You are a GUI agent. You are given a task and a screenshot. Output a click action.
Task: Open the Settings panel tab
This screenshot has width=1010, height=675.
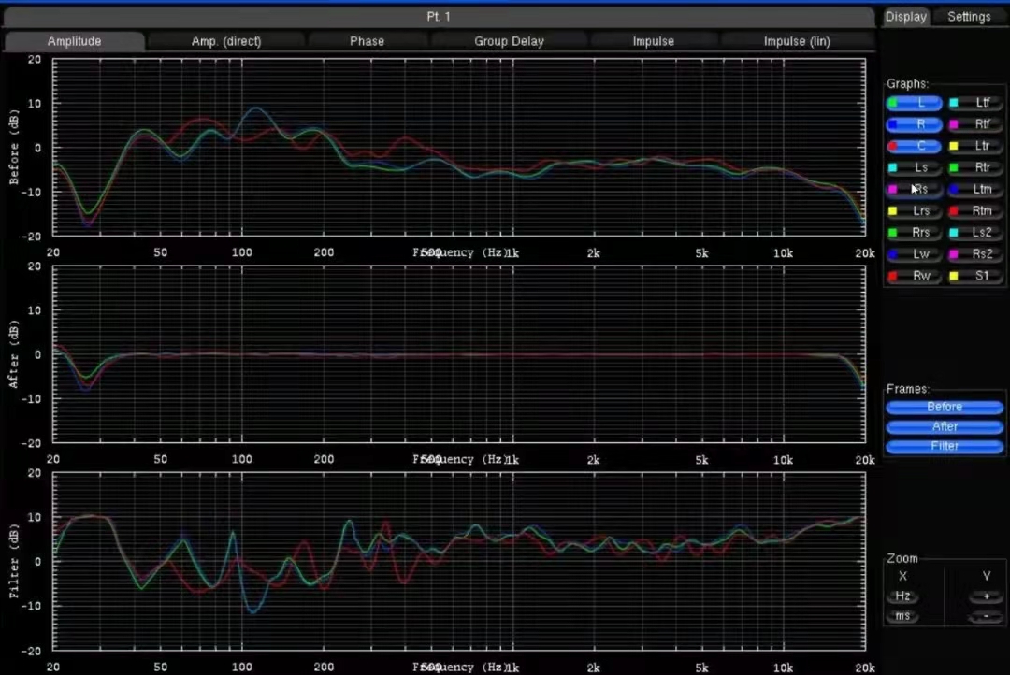[969, 17]
